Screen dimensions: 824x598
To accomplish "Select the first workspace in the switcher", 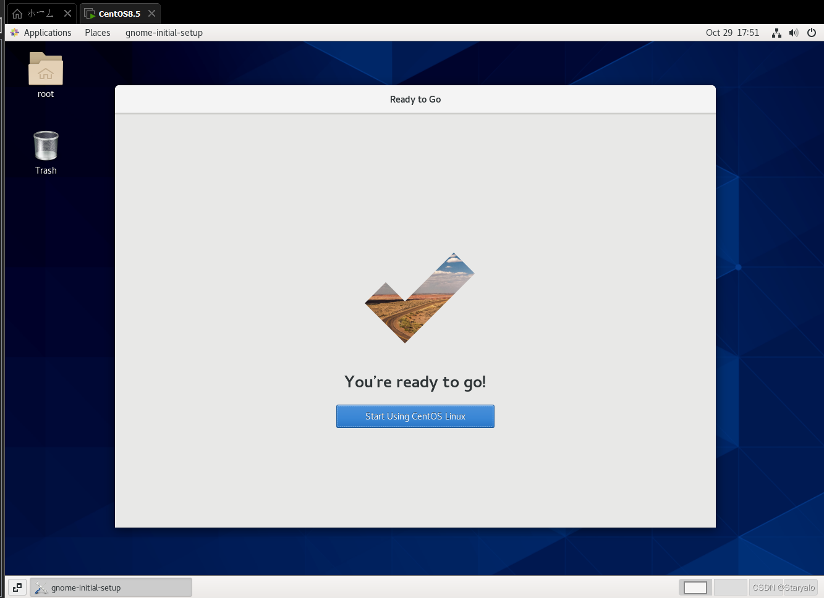I will pyautogui.click(x=695, y=587).
